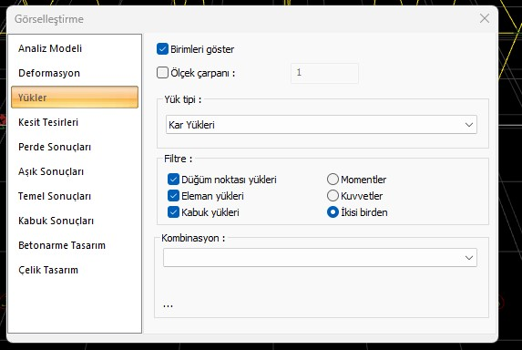Viewport: 522px width, 350px height.
Task: Select the Momentler radio button
Action: [x=333, y=180]
